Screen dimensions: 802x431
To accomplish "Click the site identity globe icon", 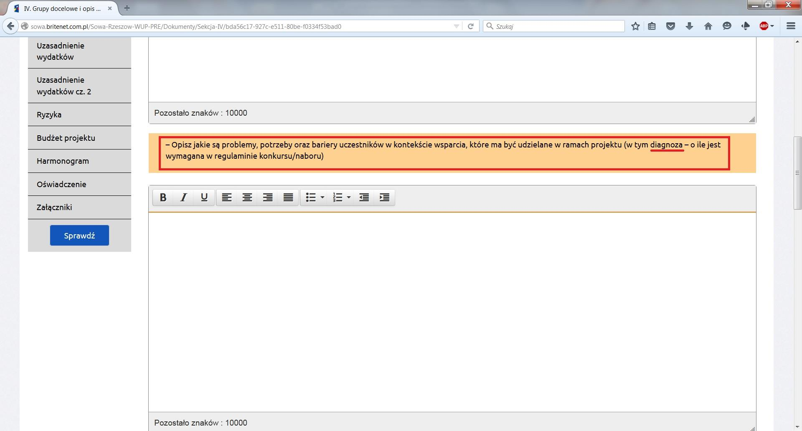I will click(25, 26).
